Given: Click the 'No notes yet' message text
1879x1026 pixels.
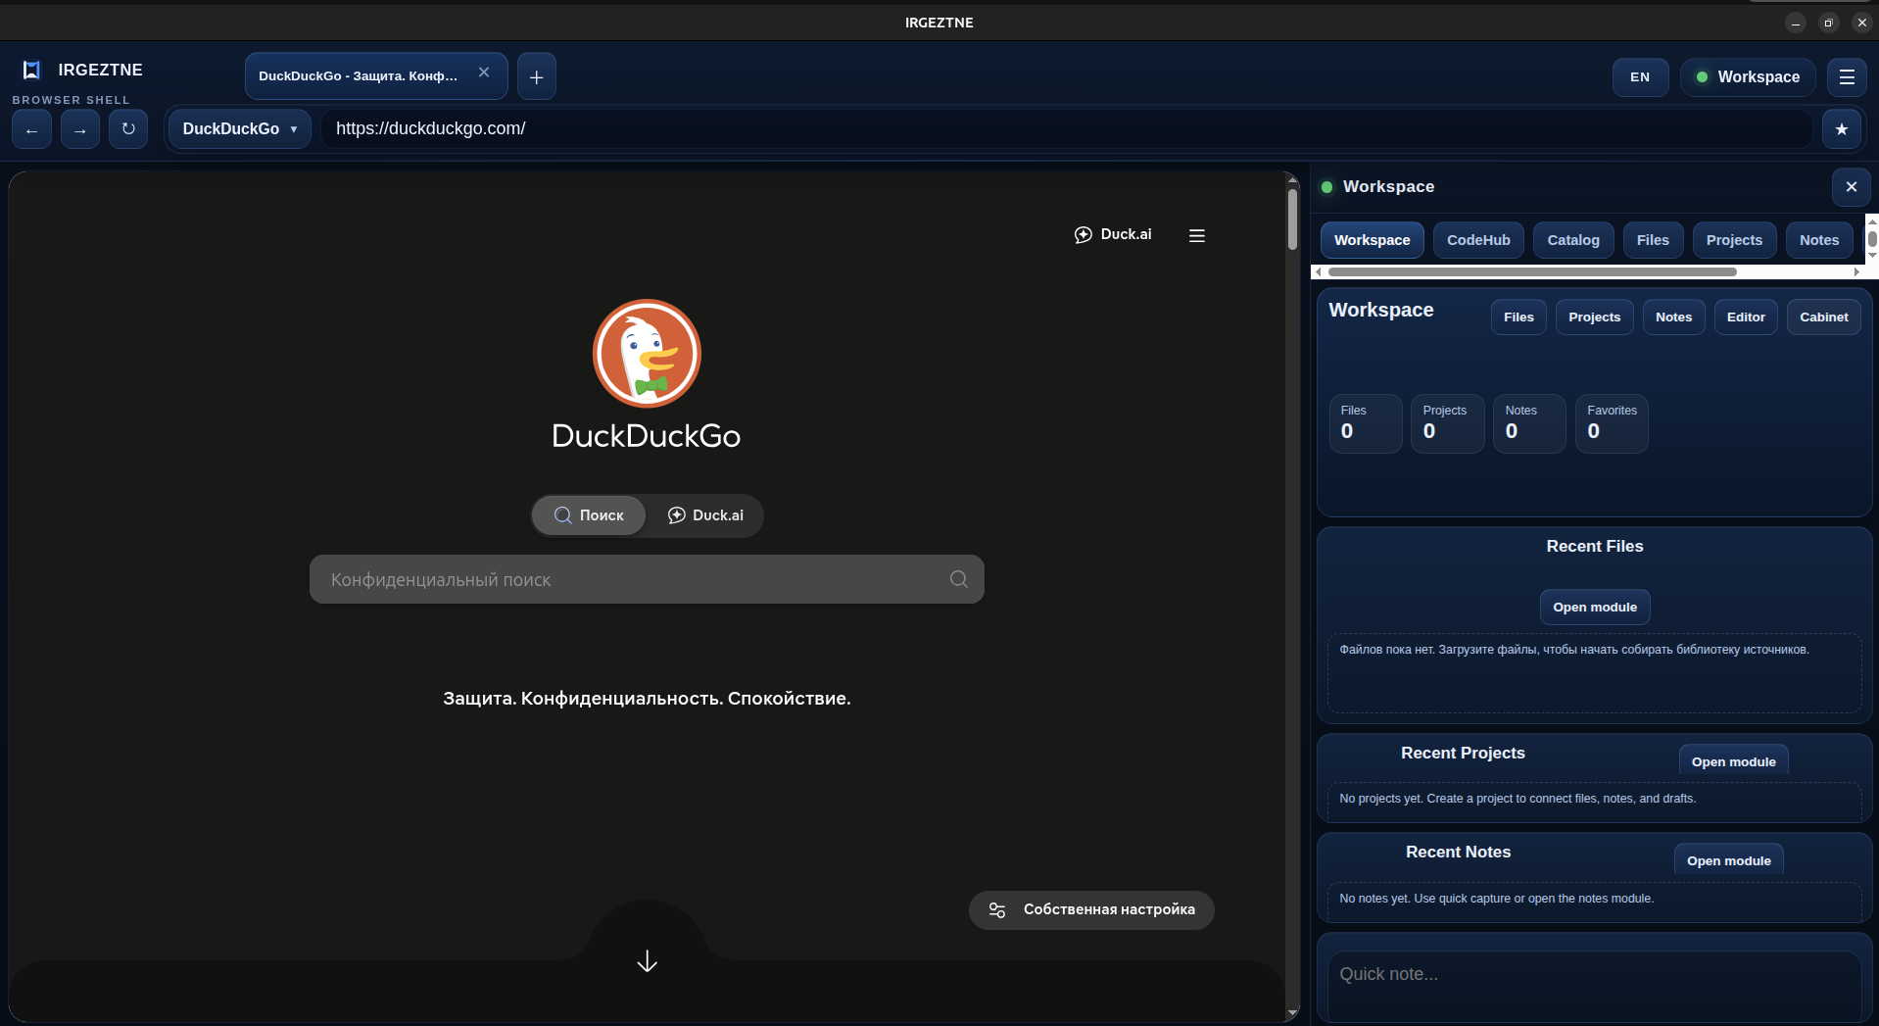Looking at the screenshot, I should [1496, 899].
